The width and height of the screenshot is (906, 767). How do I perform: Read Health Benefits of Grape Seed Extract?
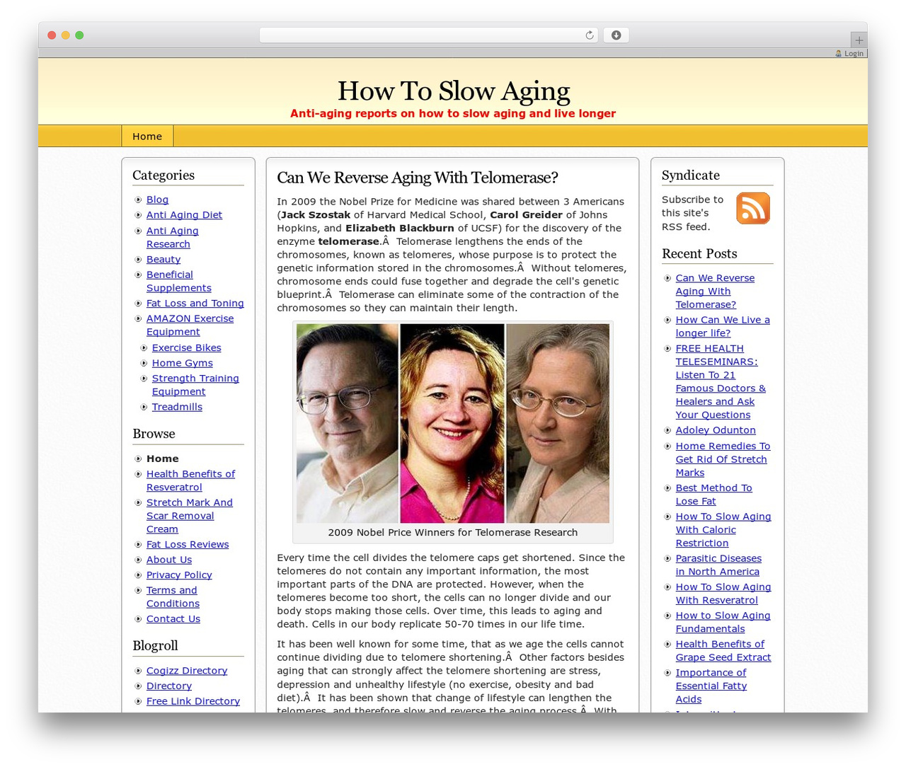coord(723,651)
